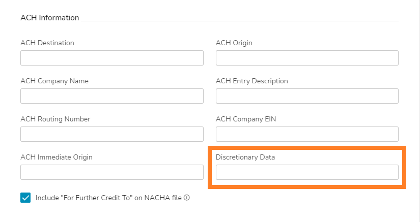This screenshot has width=420, height=222.
Task: Select the ACH Company Name field
Action: click(x=111, y=96)
